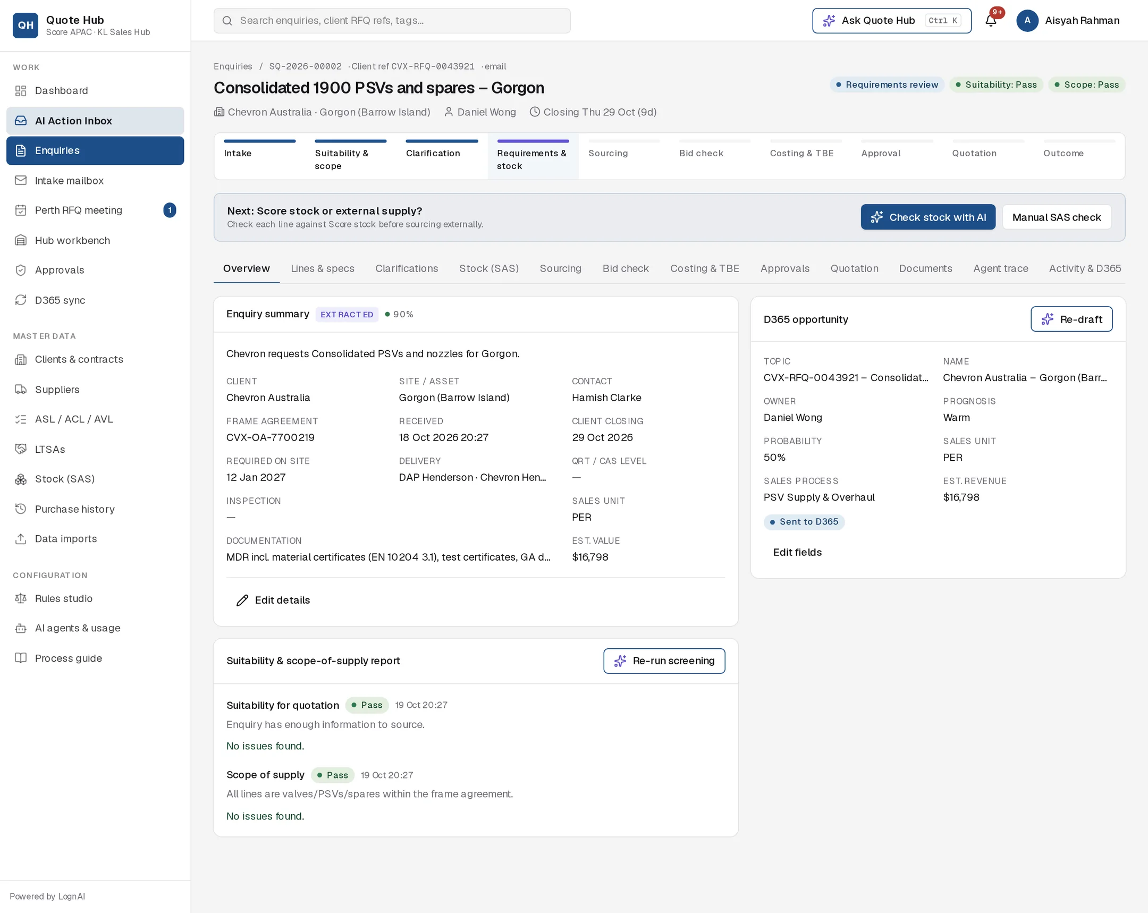Click Manual SAS check
The height and width of the screenshot is (913, 1148).
tap(1057, 217)
